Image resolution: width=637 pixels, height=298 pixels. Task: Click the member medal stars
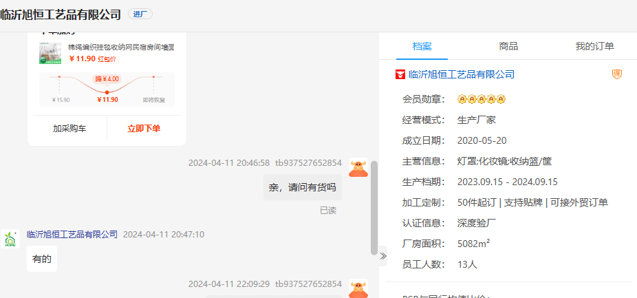tap(482, 99)
